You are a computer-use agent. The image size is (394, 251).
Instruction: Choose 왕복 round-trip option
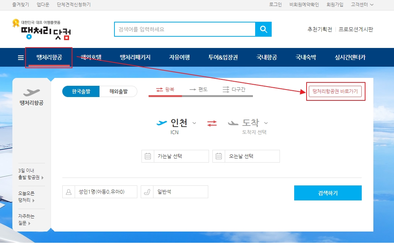[x=165, y=90]
